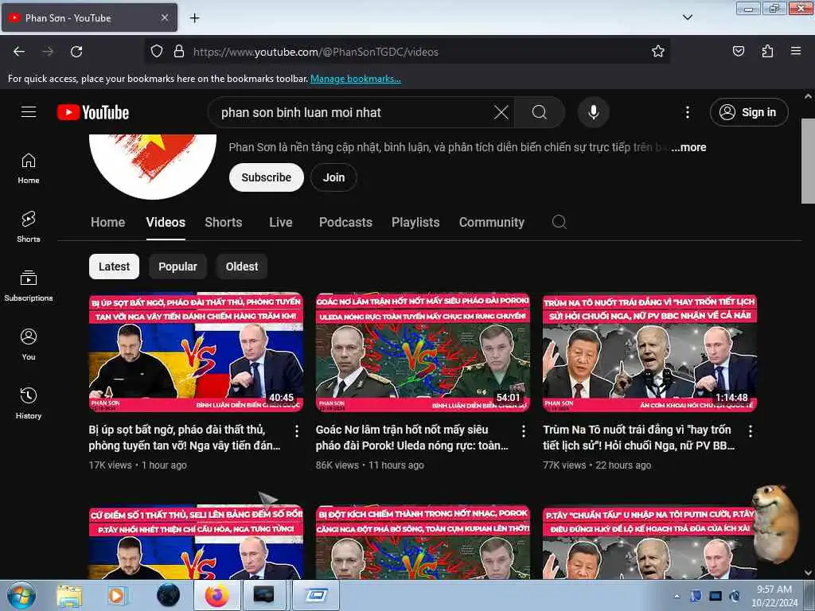The width and height of the screenshot is (815, 611).
Task: Open You in the left sidebar
Action: [x=29, y=344]
